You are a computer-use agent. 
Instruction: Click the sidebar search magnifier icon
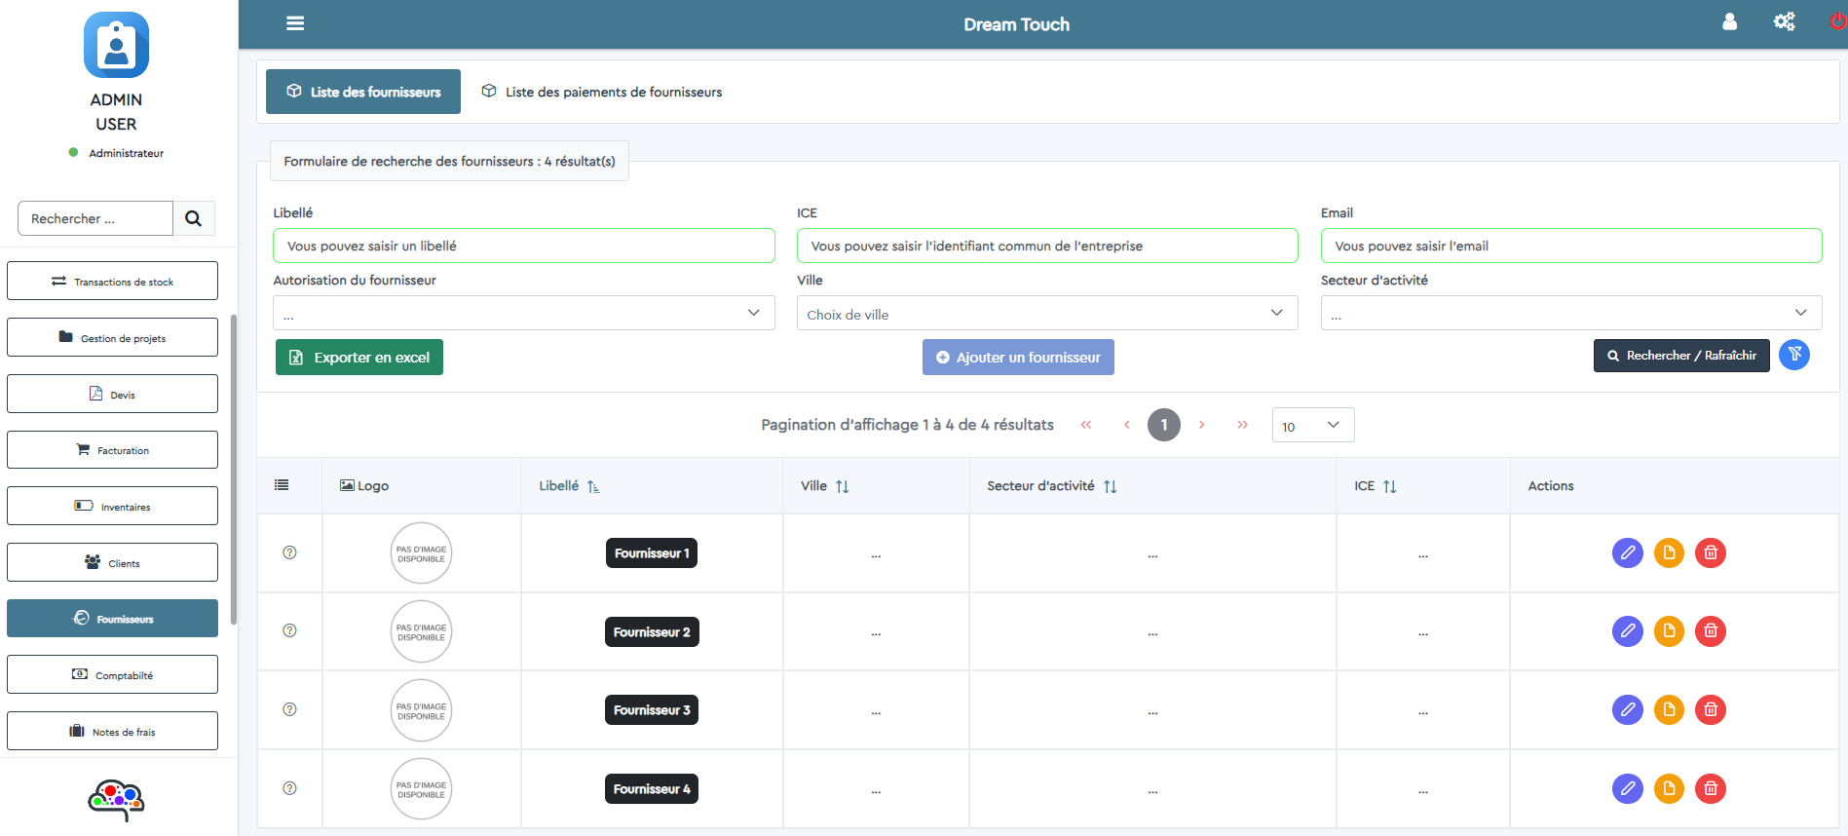click(x=193, y=218)
